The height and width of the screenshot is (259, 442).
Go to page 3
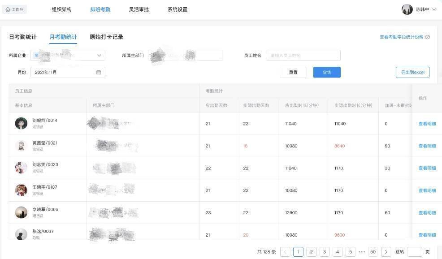325,252
